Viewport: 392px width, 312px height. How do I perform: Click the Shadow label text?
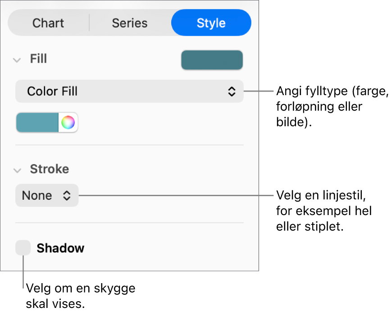(60, 248)
